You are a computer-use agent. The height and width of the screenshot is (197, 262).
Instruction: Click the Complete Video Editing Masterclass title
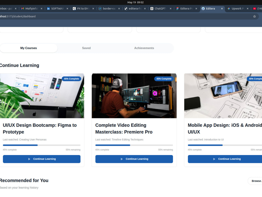point(124,129)
